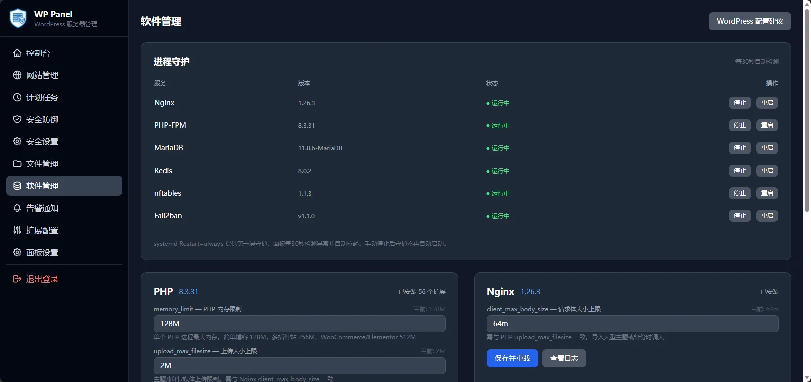
Task: Click the 已安装 56 个扩展 label
Action: click(x=422, y=292)
